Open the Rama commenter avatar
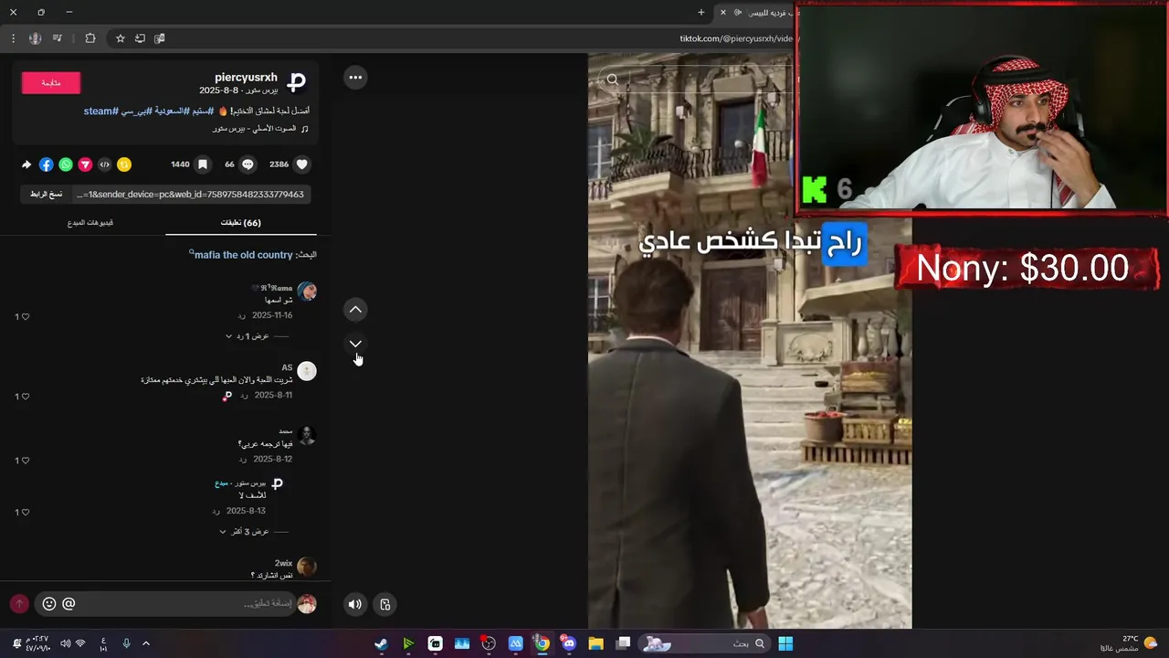Image resolution: width=1169 pixels, height=658 pixels. [307, 292]
